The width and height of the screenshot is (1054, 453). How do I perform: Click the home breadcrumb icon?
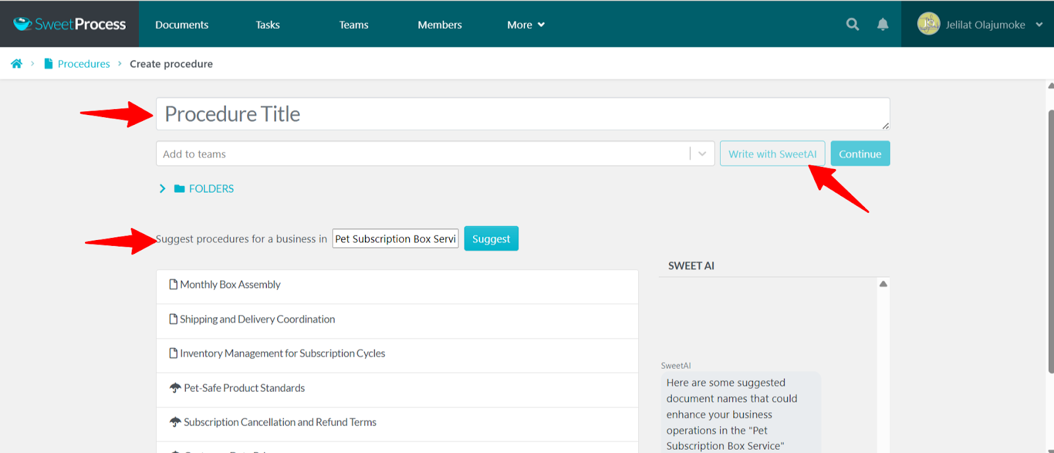16,64
